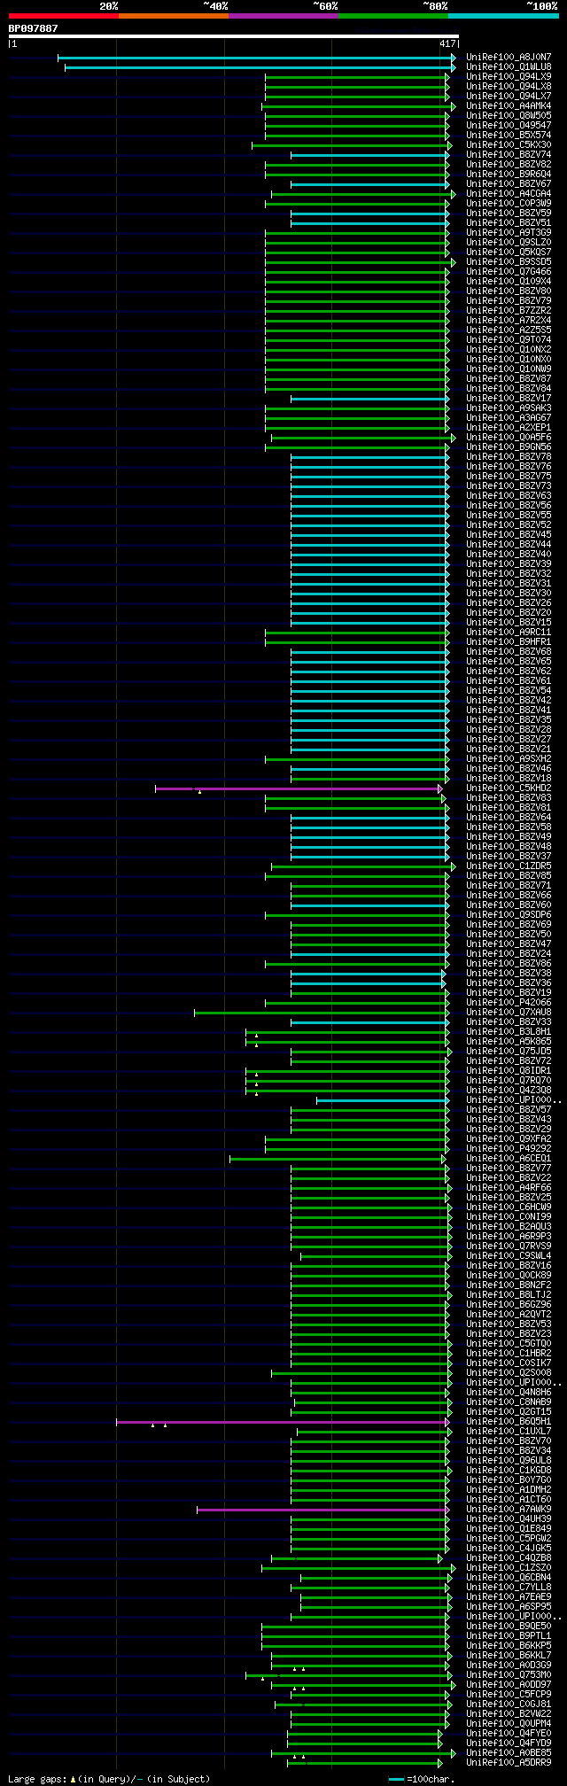Select label UniRef100_P42066
567x1786 pixels.
coord(509,1002)
